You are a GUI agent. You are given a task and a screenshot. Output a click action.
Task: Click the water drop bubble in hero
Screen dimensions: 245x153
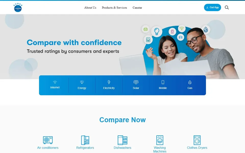coord(206,30)
